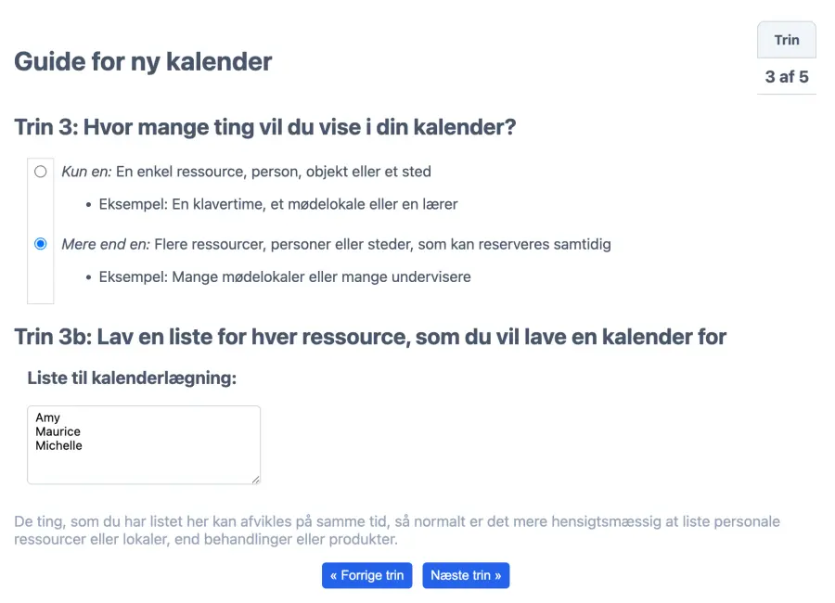The height and width of the screenshot is (603, 835).
Task: Click the "Guide for ny kalender" heading
Action: [x=143, y=62]
